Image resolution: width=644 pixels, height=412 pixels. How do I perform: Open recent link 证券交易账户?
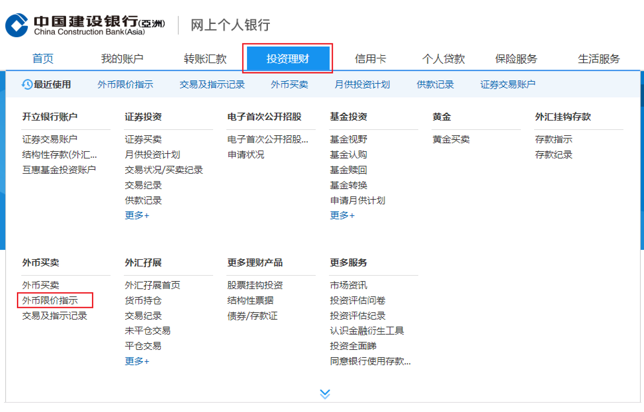508,84
